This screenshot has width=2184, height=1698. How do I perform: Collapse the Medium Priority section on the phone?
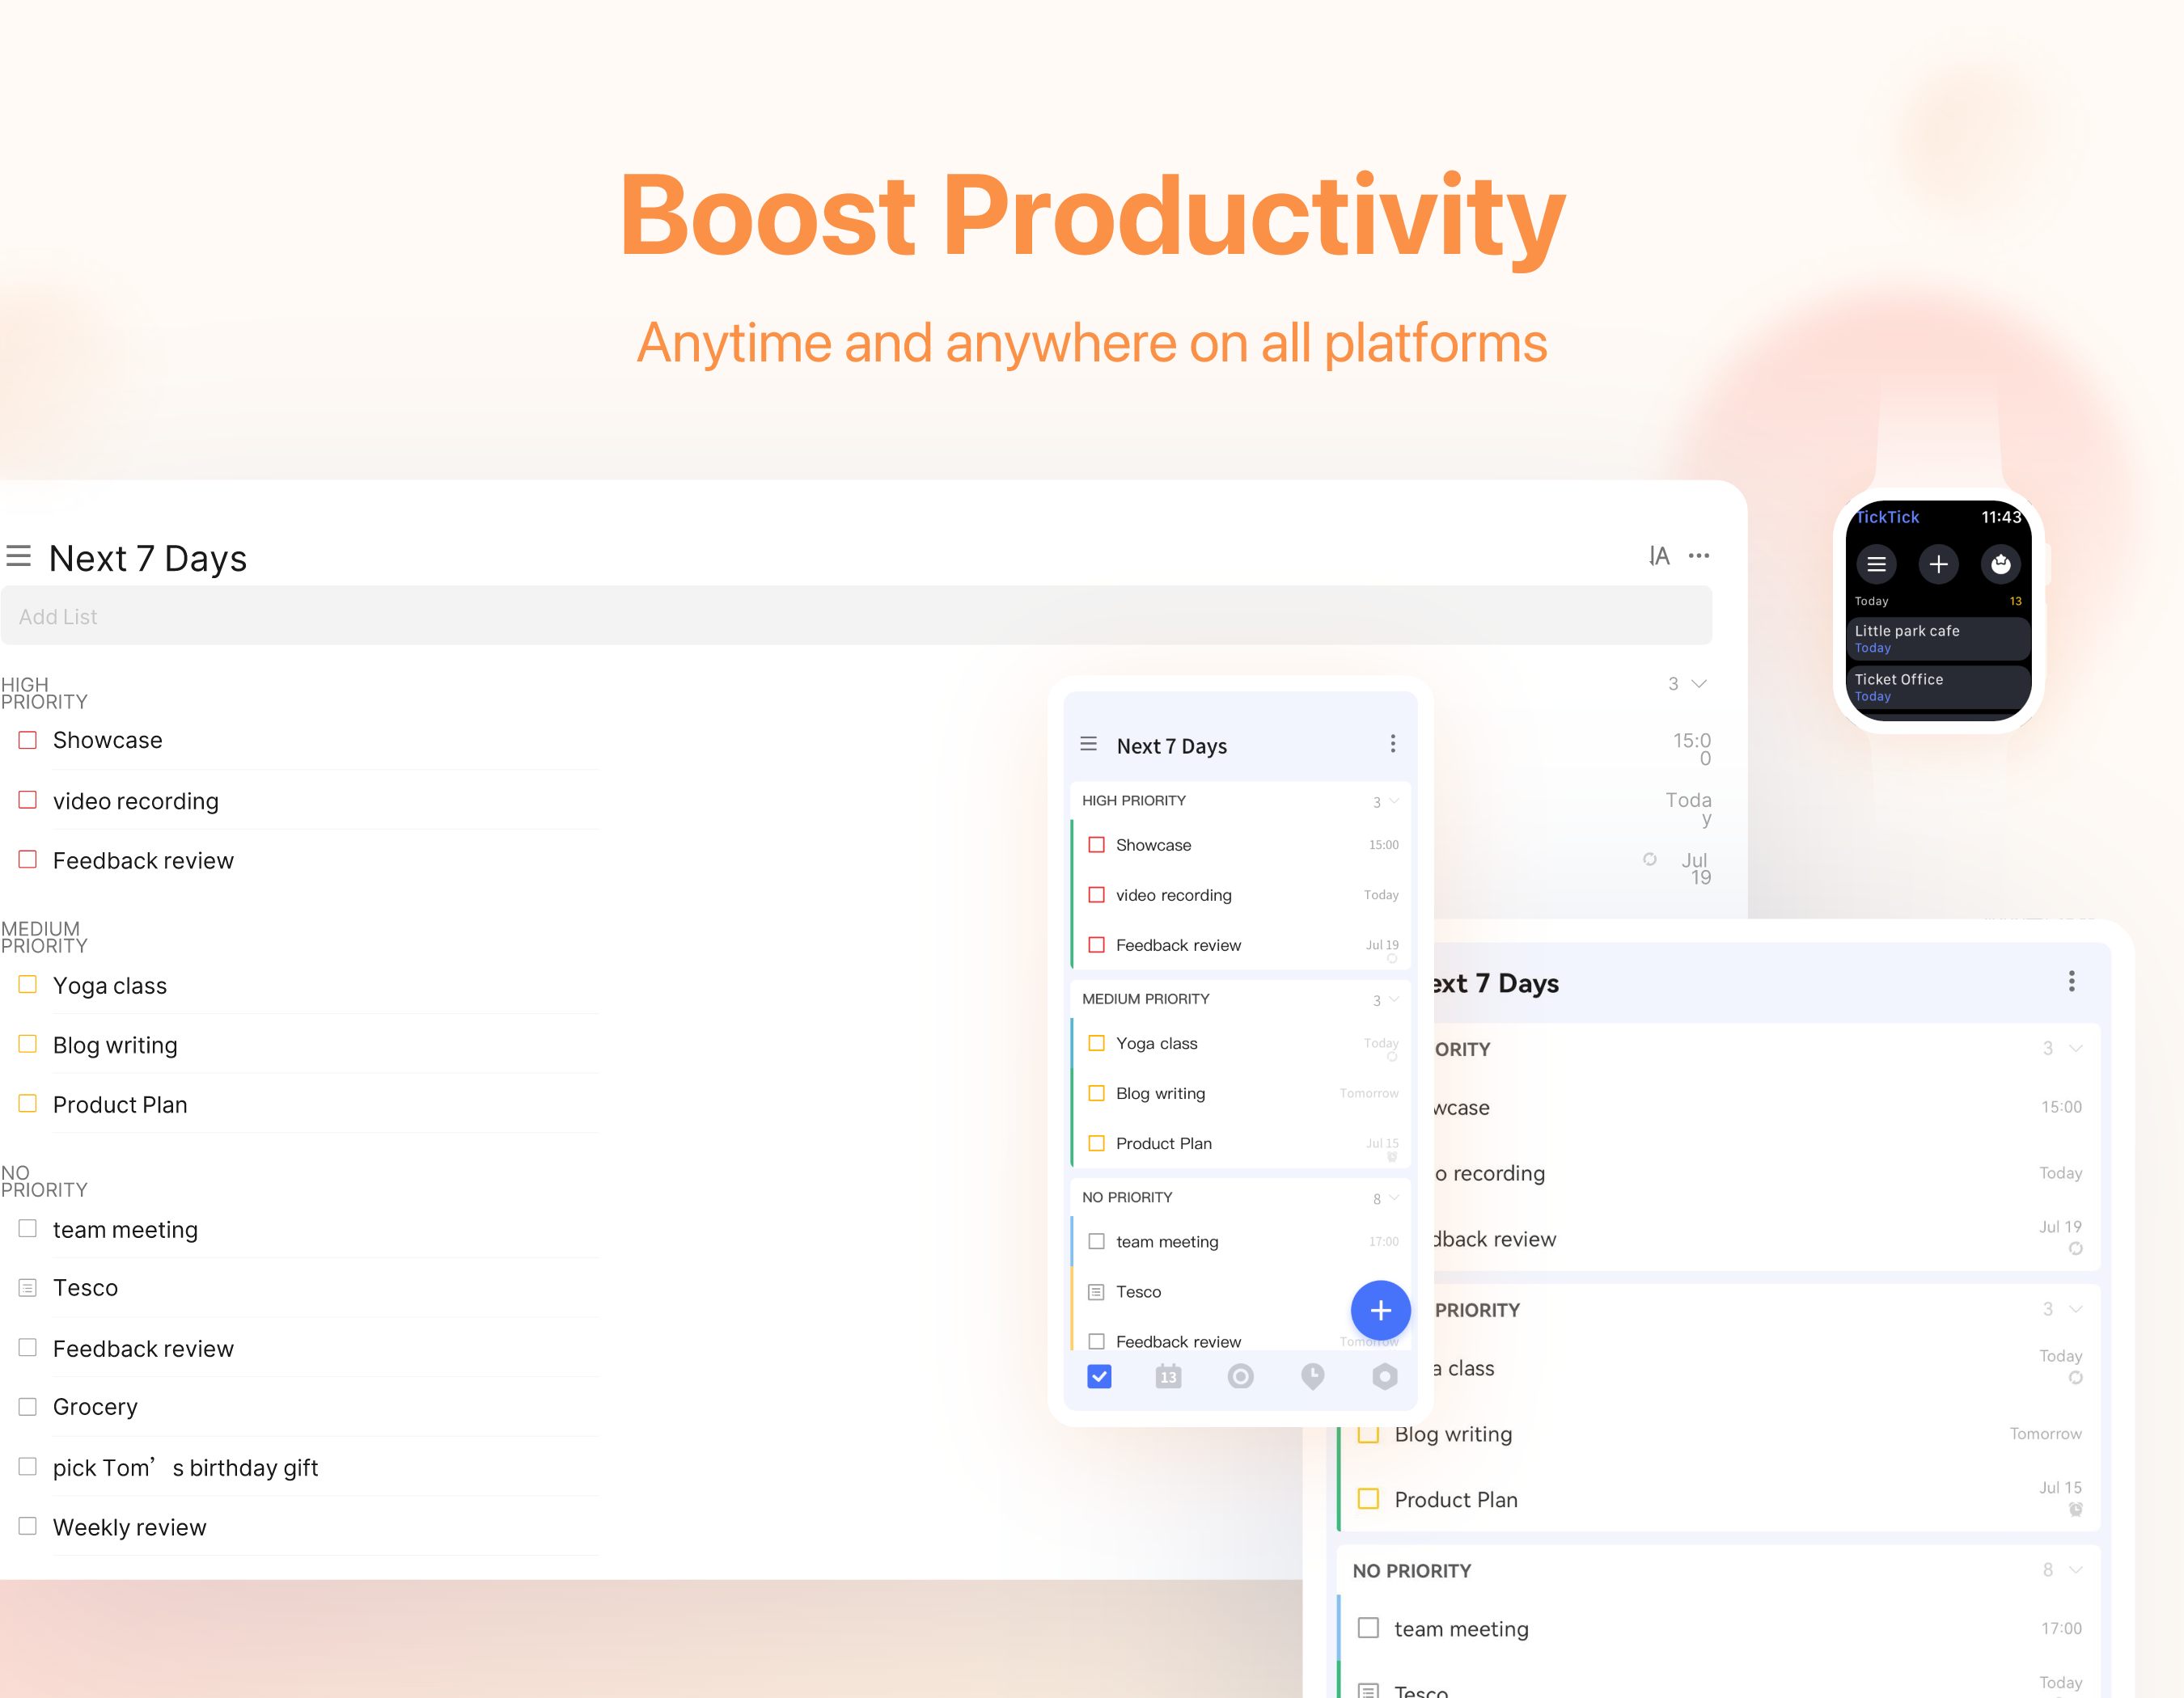[x=1394, y=999]
